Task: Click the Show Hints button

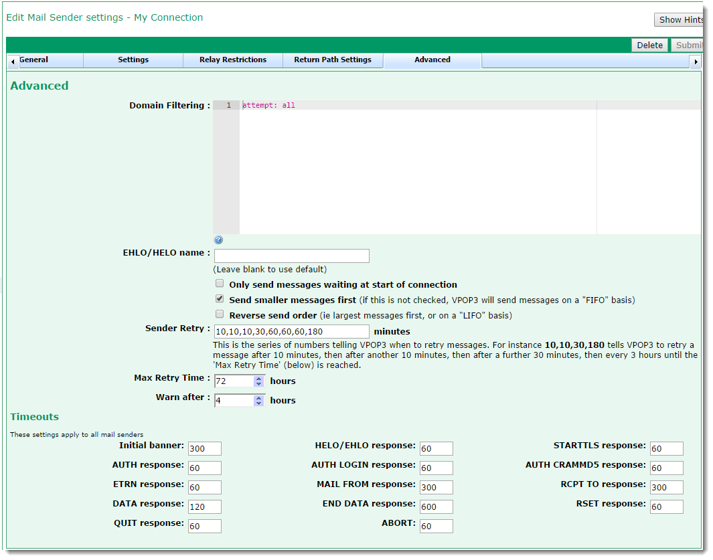Action: pos(680,20)
